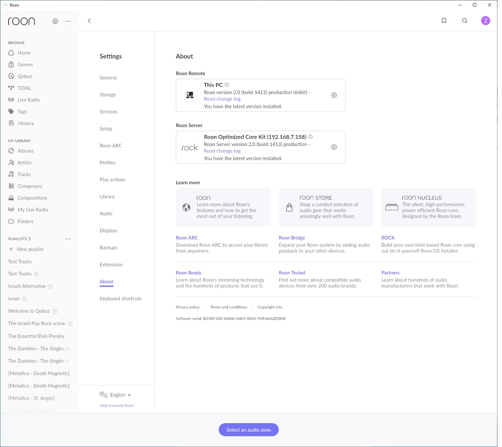The height and width of the screenshot is (447, 502).
Task: Open the Play actions settings tab
Action: (112, 180)
